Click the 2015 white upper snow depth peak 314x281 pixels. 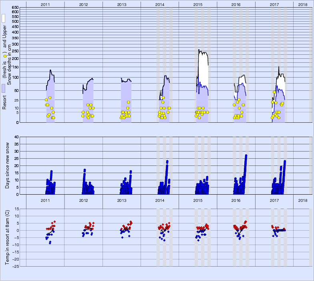[199, 50]
